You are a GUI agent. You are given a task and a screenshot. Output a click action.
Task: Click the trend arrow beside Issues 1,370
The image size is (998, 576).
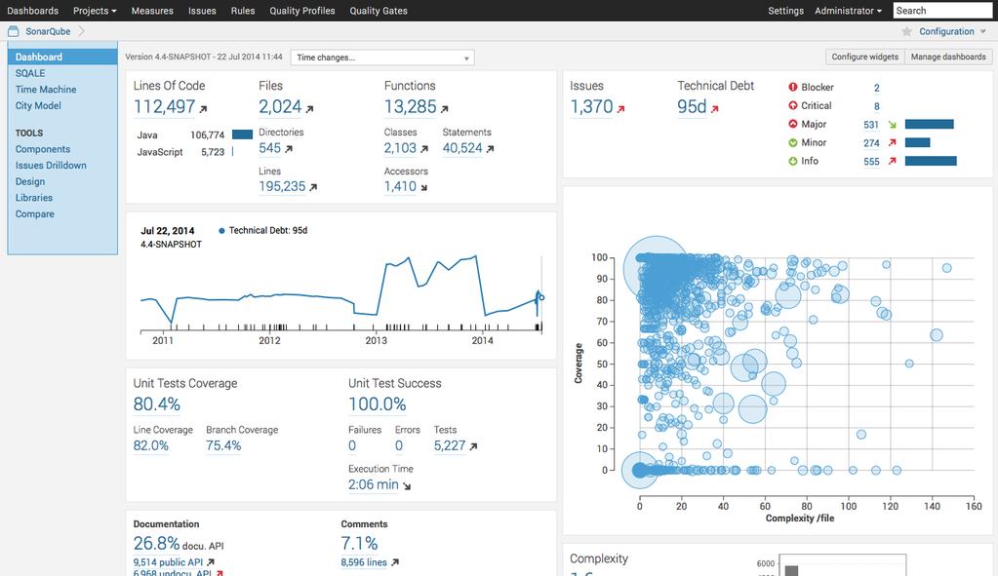(620, 109)
